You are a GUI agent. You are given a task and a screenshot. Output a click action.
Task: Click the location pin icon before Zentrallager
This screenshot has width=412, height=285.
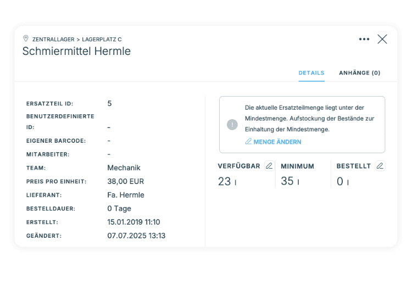pyautogui.click(x=26, y=38)
